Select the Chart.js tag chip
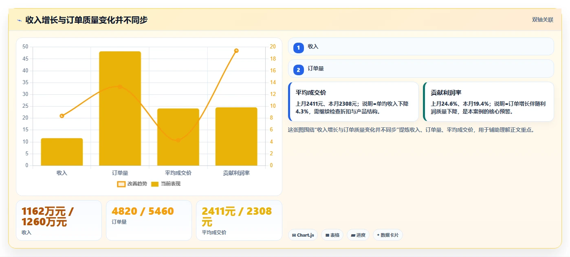 coord(303,235)
